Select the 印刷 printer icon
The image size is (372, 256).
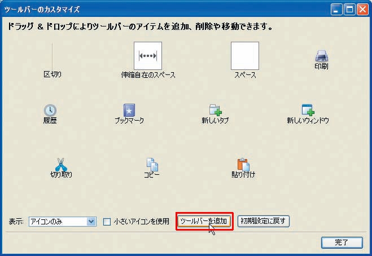(x=321, y=56)
